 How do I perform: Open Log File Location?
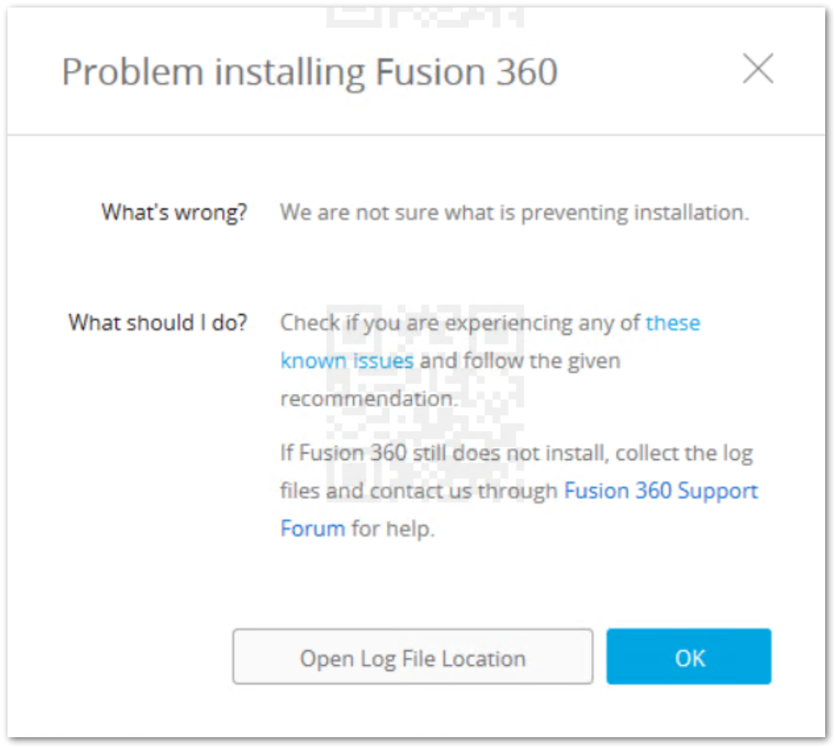click(413, 657)
